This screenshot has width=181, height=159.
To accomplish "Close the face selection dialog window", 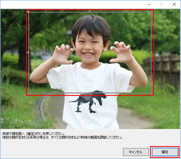I will (x=174, y=4).
